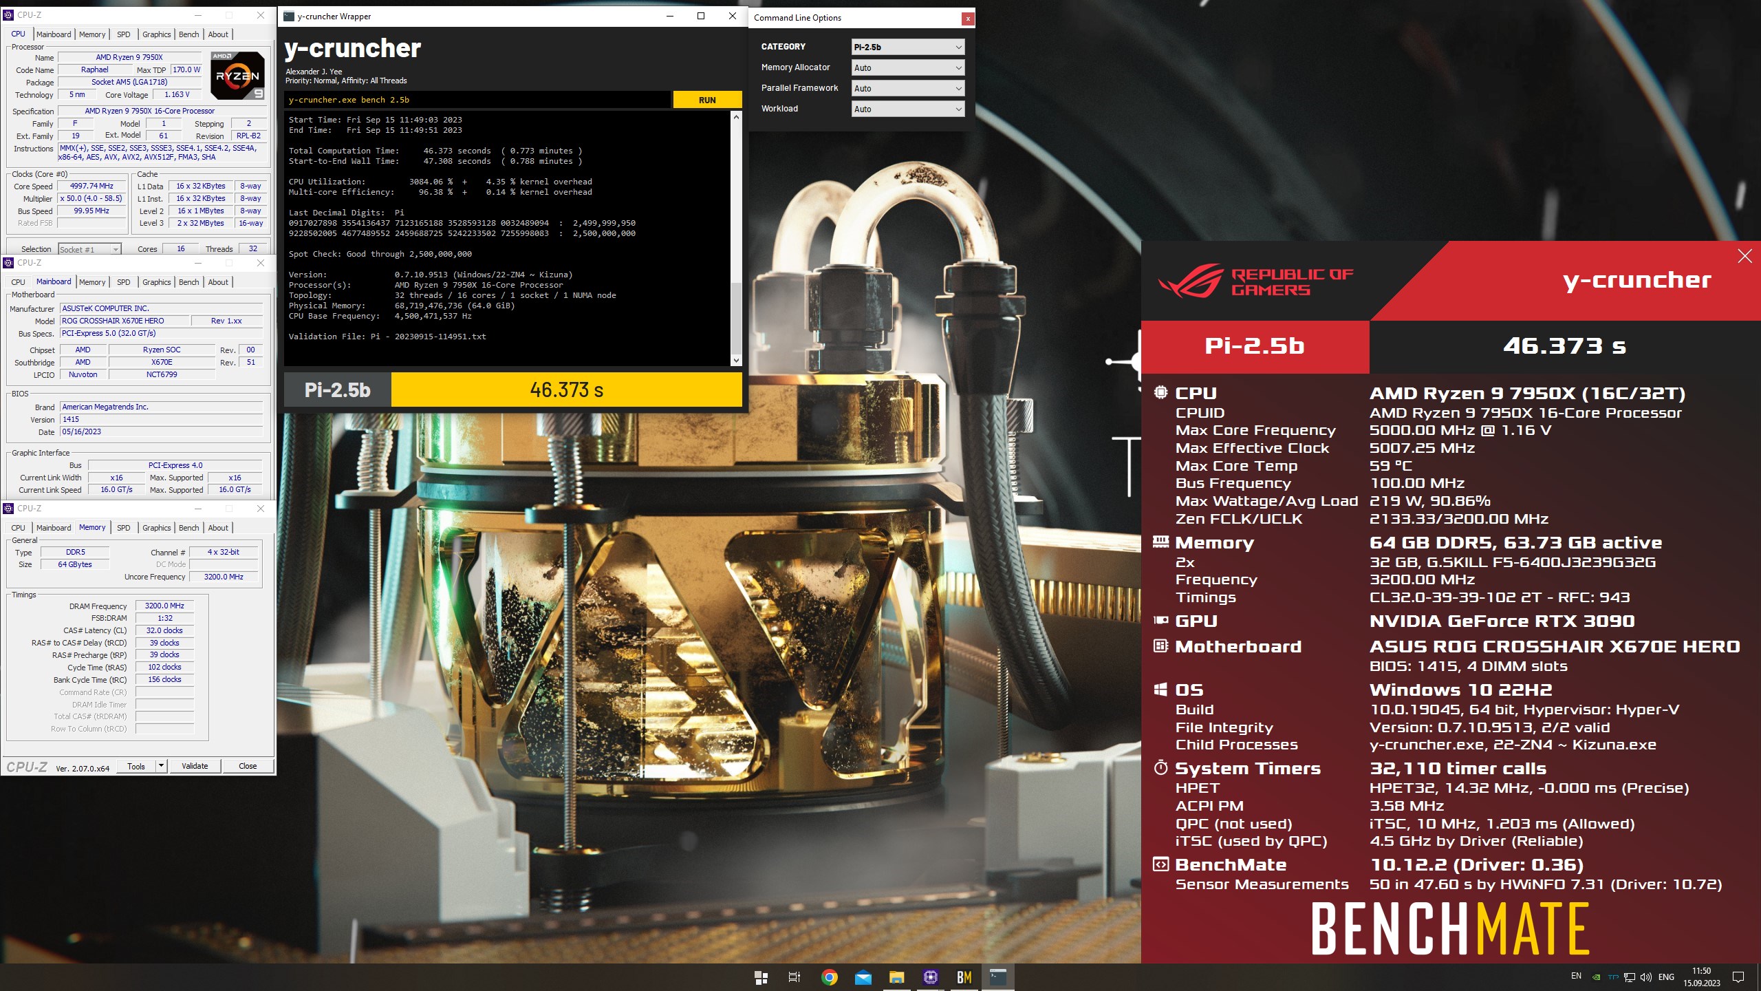Open the Workload dropdown

click(x=907, y=109)
